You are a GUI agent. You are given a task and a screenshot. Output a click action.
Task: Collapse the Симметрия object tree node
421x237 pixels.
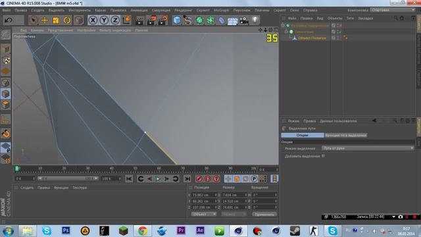286,32
